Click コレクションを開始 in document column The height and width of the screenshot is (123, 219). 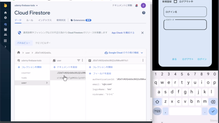click(101, 67)
